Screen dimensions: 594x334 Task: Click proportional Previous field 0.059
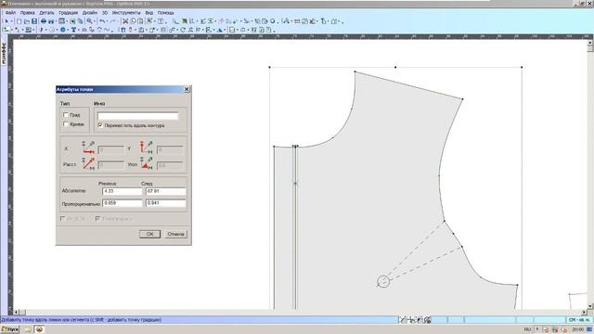pos(122,203)
